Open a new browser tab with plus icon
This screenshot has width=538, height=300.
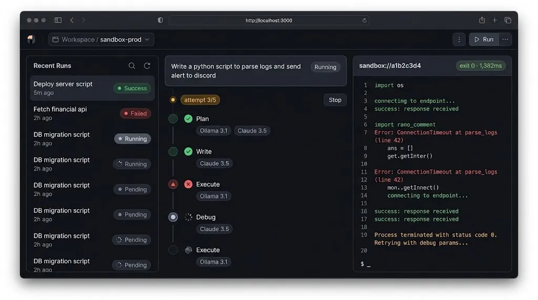(494, 20)
